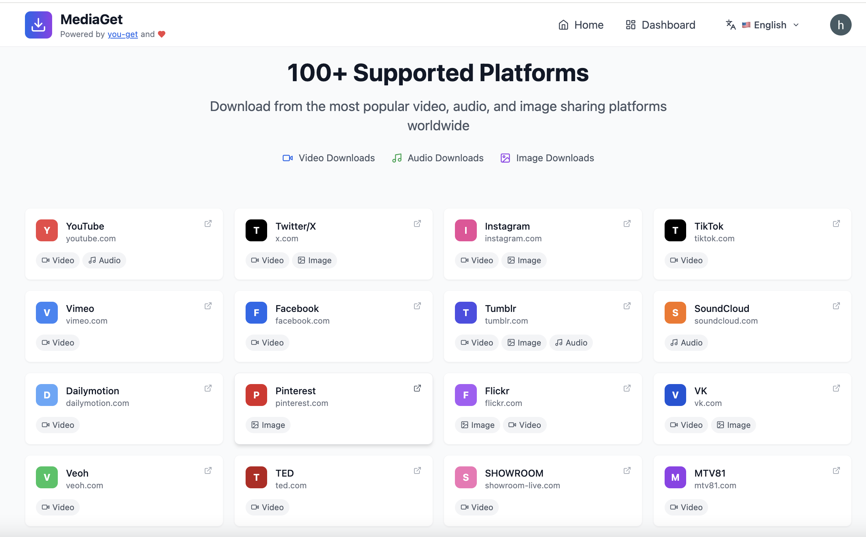This screenshot has height=537, width=866.
Task: Open Flickr external link icon
Action: tap(627, 388)
